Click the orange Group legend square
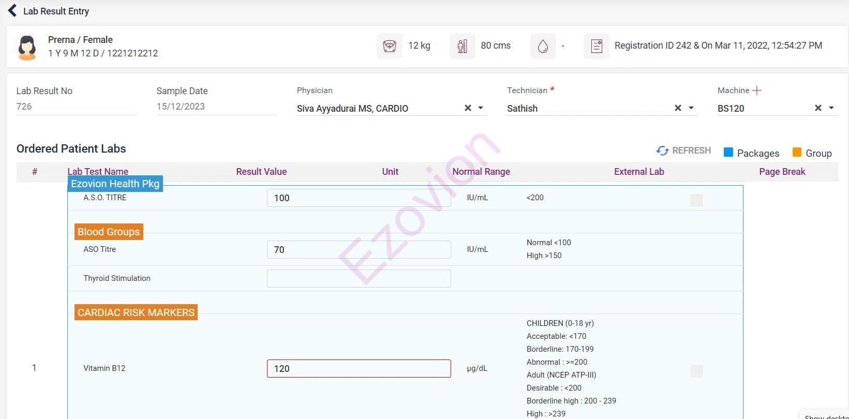The width and height of the screenshot is (849, 419). (x=797, y=152)
